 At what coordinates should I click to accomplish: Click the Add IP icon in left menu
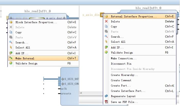[x=11, y=53]
